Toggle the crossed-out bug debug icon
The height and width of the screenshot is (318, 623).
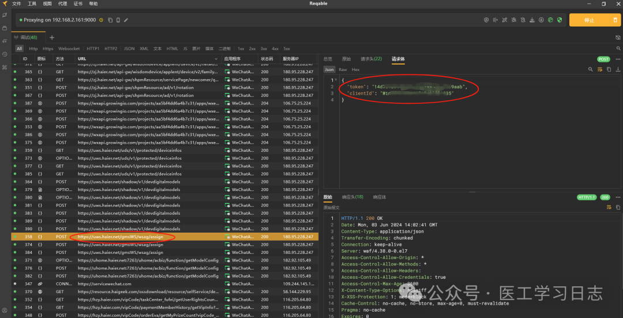pos(514,20)
